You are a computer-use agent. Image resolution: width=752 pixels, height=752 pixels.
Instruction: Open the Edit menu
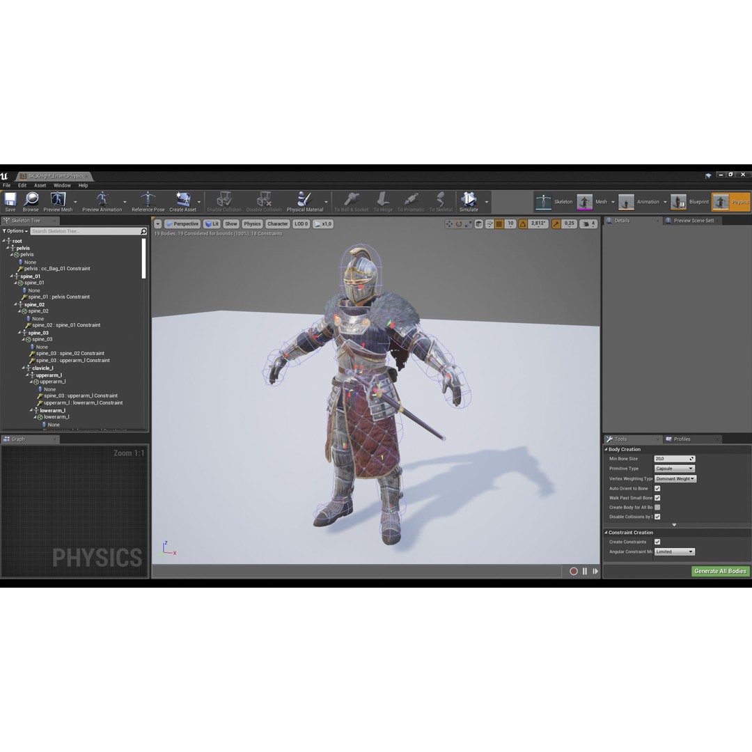[22, 185]
